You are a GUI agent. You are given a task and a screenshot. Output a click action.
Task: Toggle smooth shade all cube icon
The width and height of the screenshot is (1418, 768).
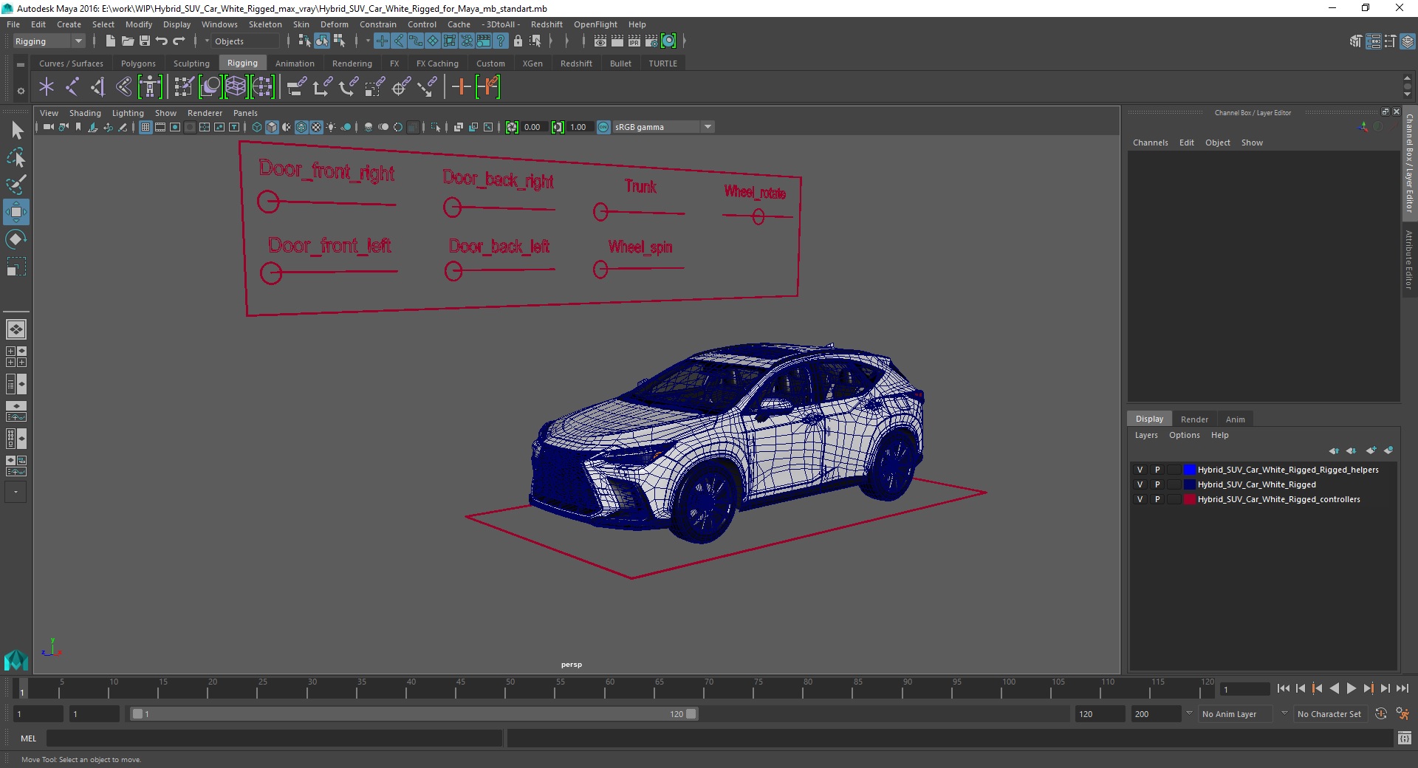(272, 127)
